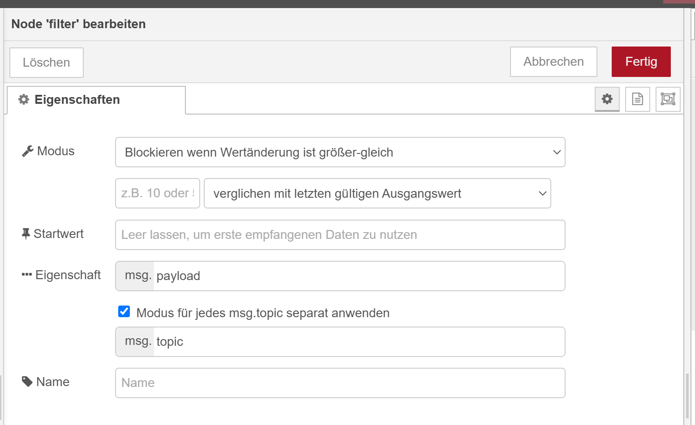The image size is (695, 425).
Task: Focus the Eigenschaft msg. payload field
Action: point(340,276)
